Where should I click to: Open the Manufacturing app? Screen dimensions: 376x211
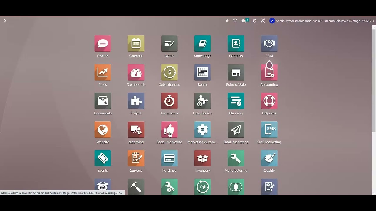pyautogui.click(x=236, y=158)
